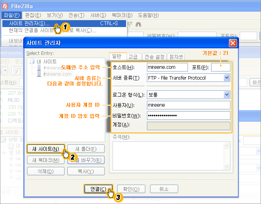Close the 사이트 관리자 dialog with the red X
This screenshot has height=204, width=261.
pyautogui.click(x=233, y=43)
